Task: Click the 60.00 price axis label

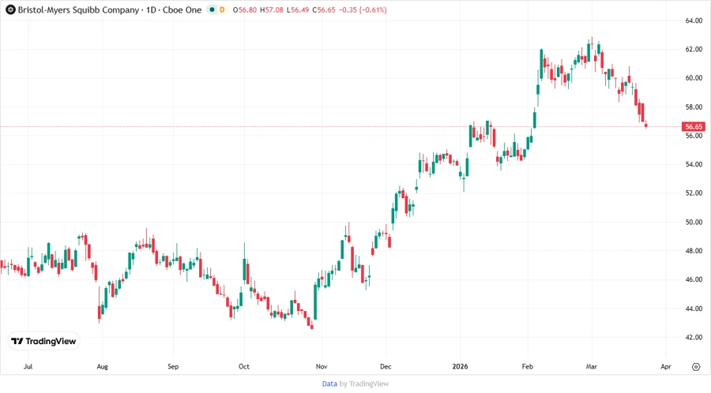Action: [694, 78]
